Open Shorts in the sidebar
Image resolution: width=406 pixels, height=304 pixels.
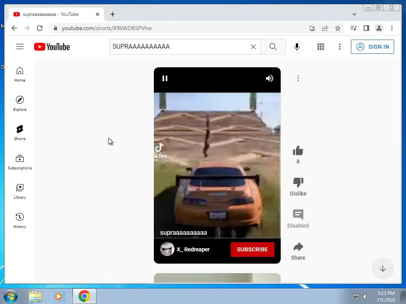pos(20,133)
